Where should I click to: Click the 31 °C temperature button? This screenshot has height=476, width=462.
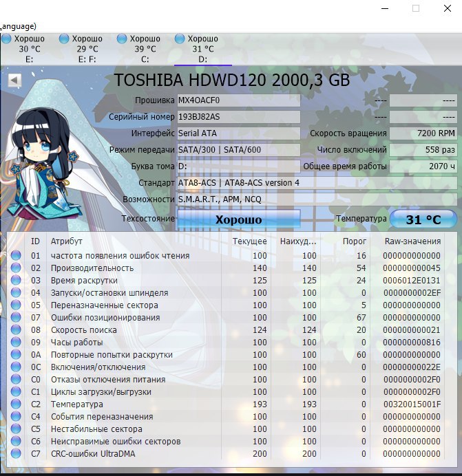pos(423,219)
